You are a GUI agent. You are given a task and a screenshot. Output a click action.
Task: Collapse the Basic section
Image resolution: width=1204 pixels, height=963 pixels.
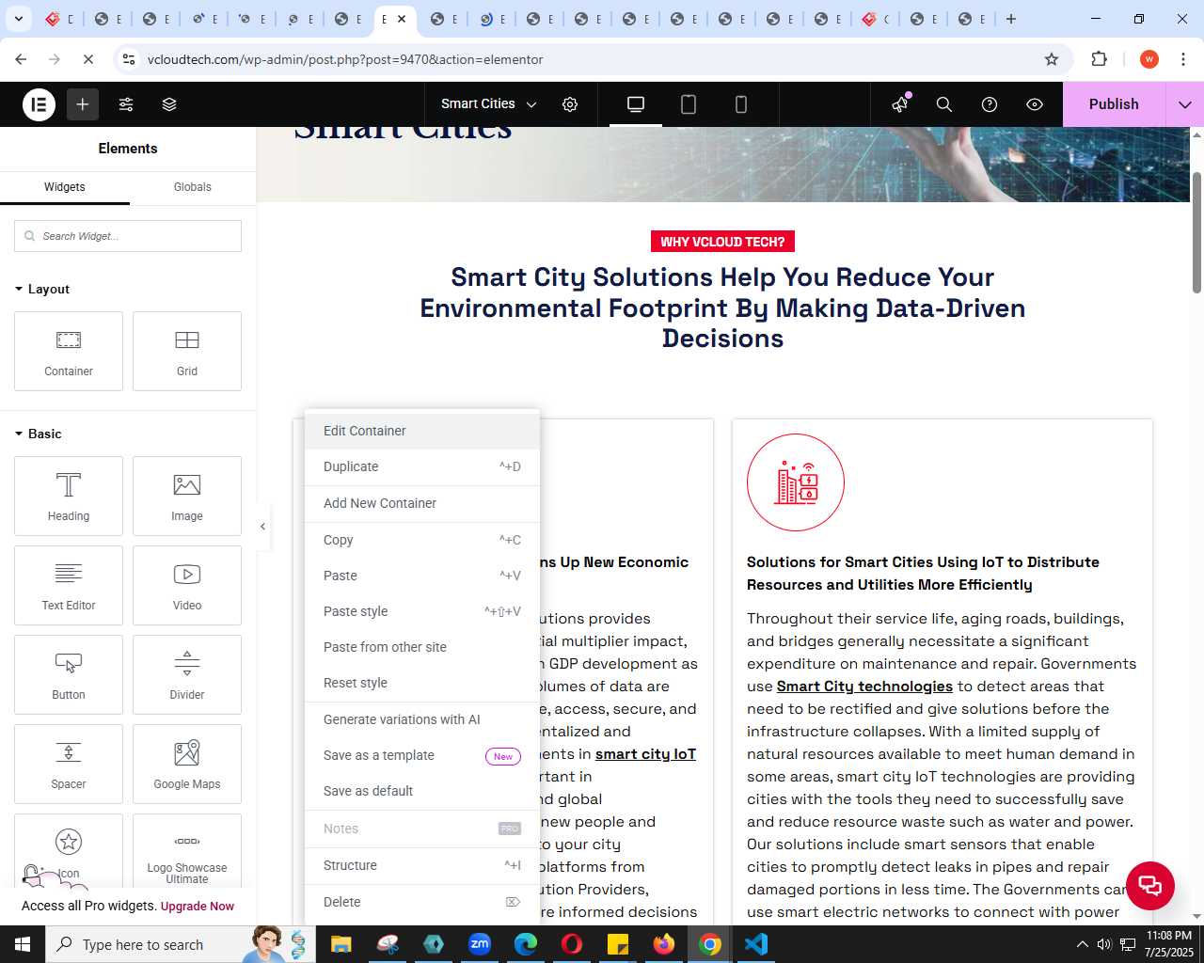click(39, 434)
